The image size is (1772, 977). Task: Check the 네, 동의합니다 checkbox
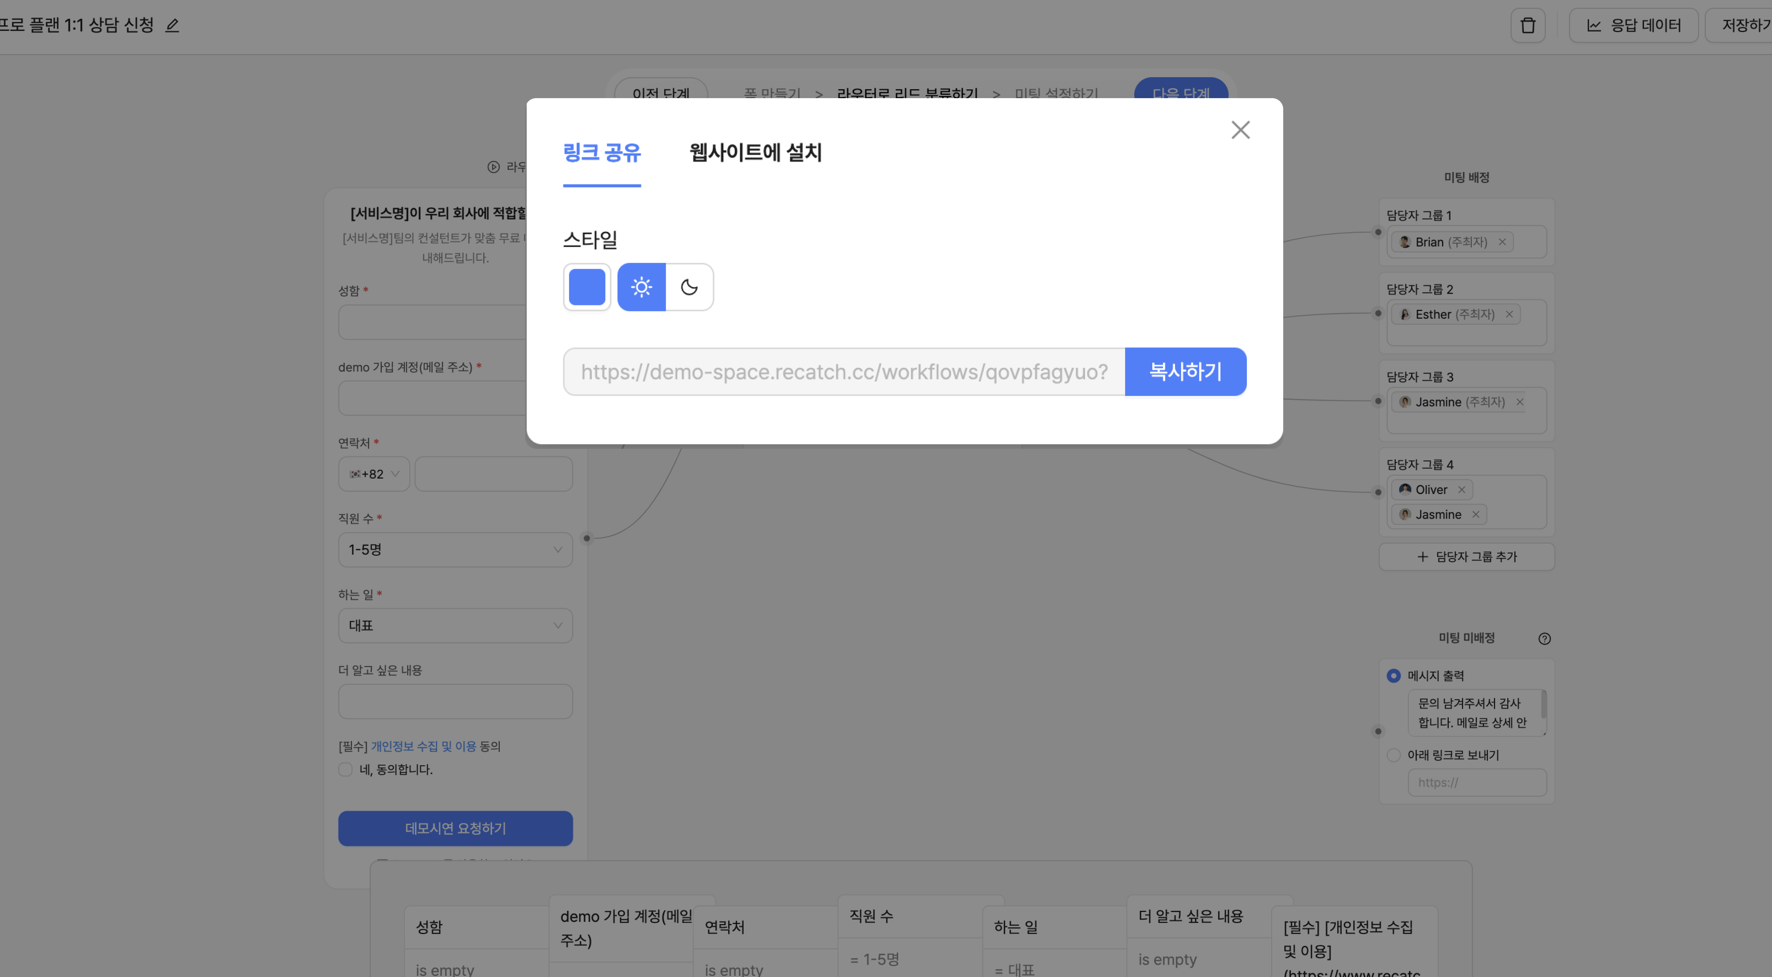(345, 769)
